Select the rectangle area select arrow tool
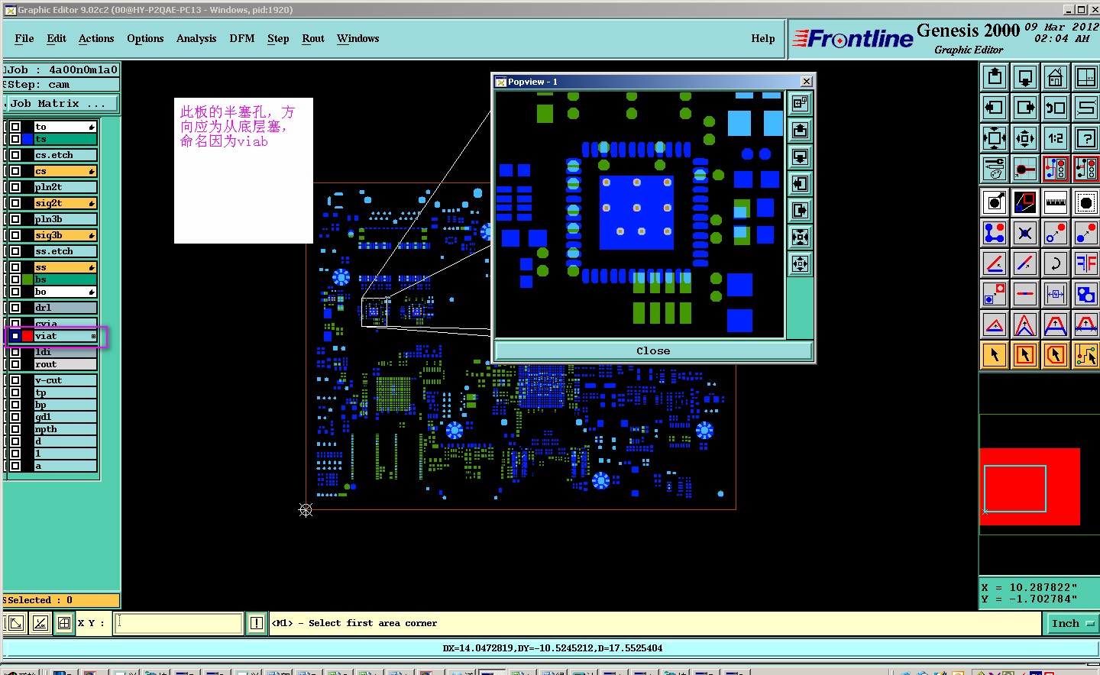 point(1024,355)
